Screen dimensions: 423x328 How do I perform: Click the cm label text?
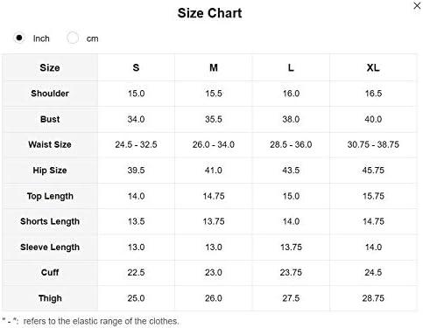[92, 38]
